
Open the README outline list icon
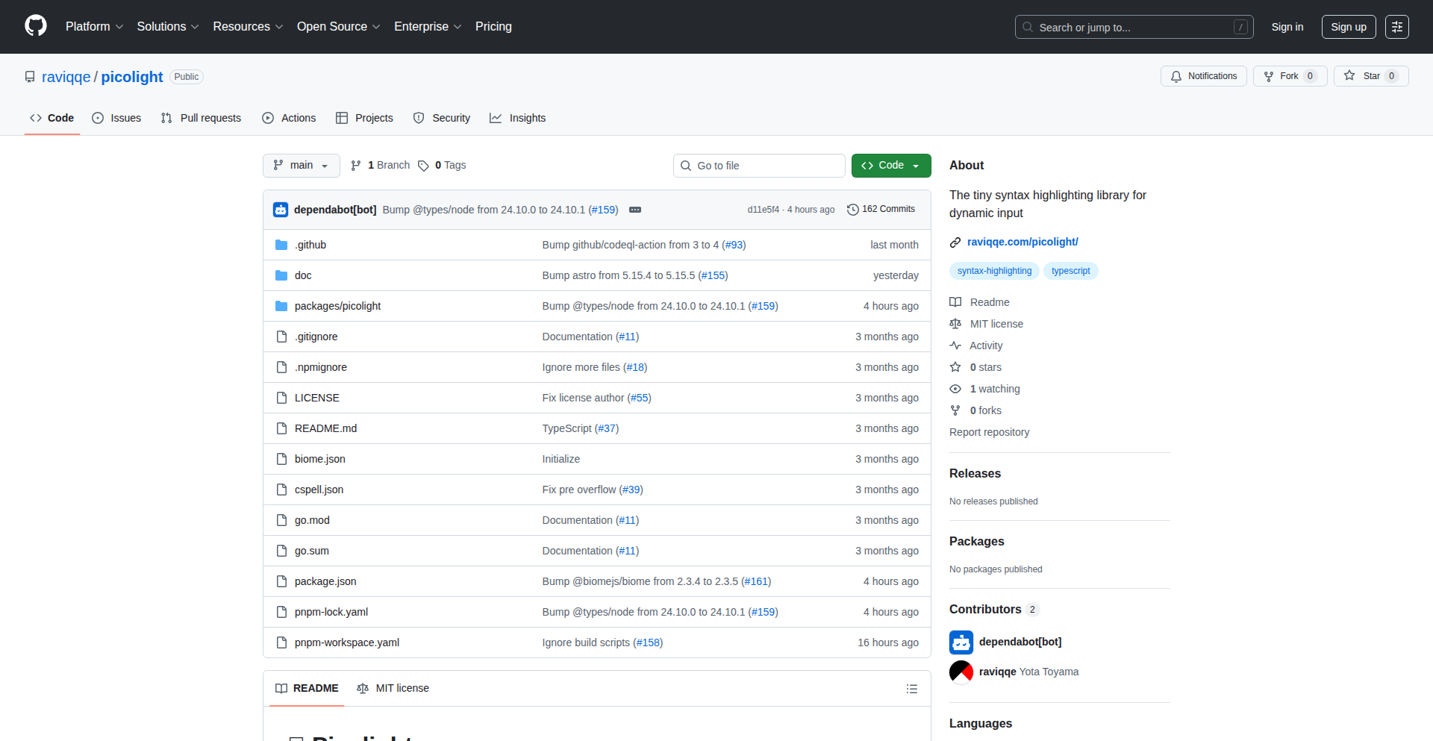911,689
